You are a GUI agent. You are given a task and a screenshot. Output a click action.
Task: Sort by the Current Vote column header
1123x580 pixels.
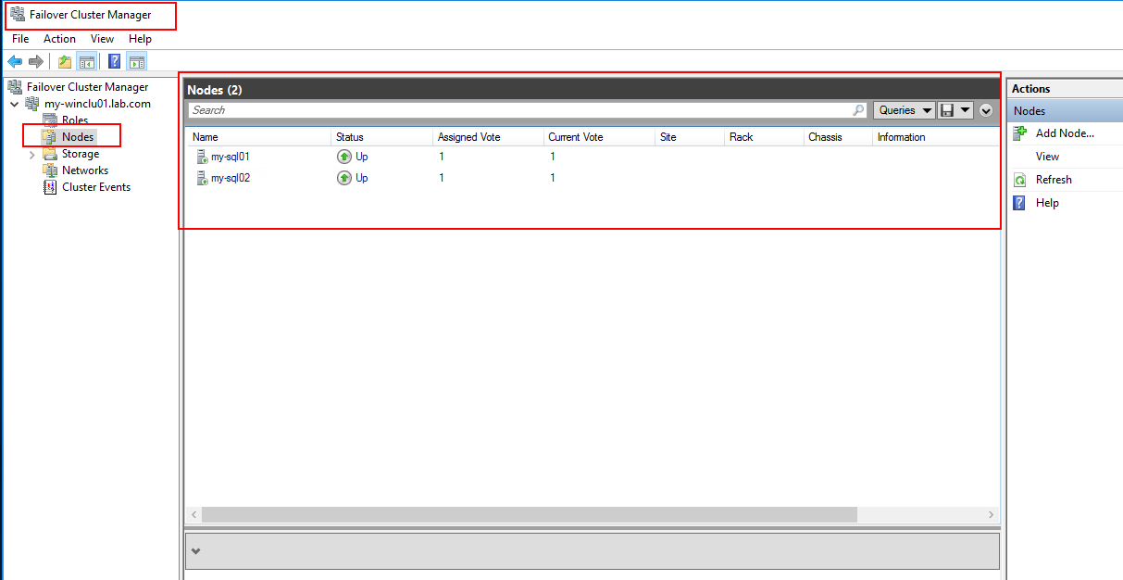tap(599, 137)
